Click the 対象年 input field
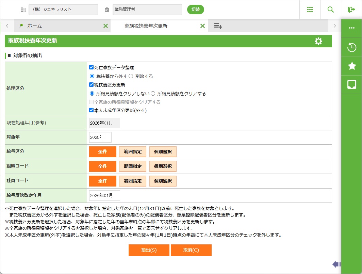Viewport: 362px width, 274px height. [x=100, y=138]
